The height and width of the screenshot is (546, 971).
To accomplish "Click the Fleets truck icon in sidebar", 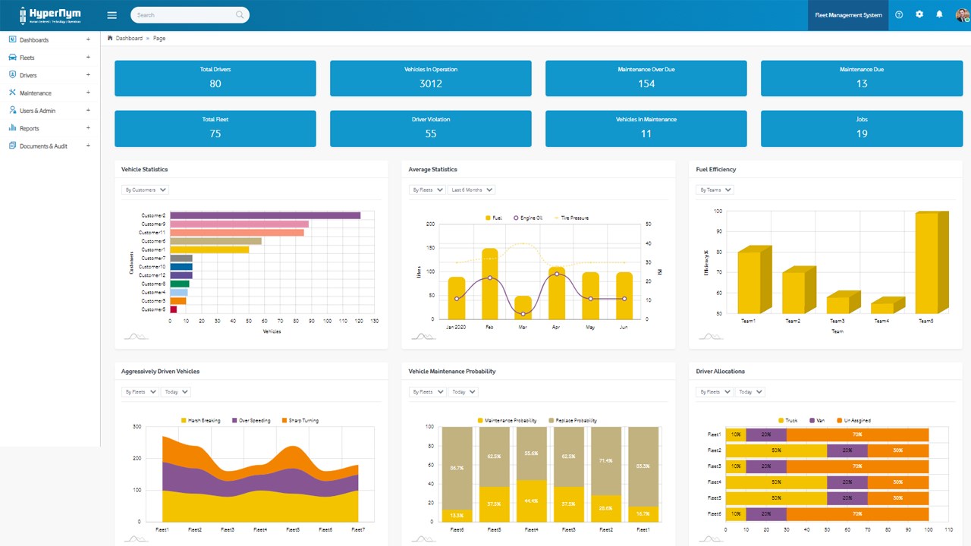I will (x=12, y=58).
